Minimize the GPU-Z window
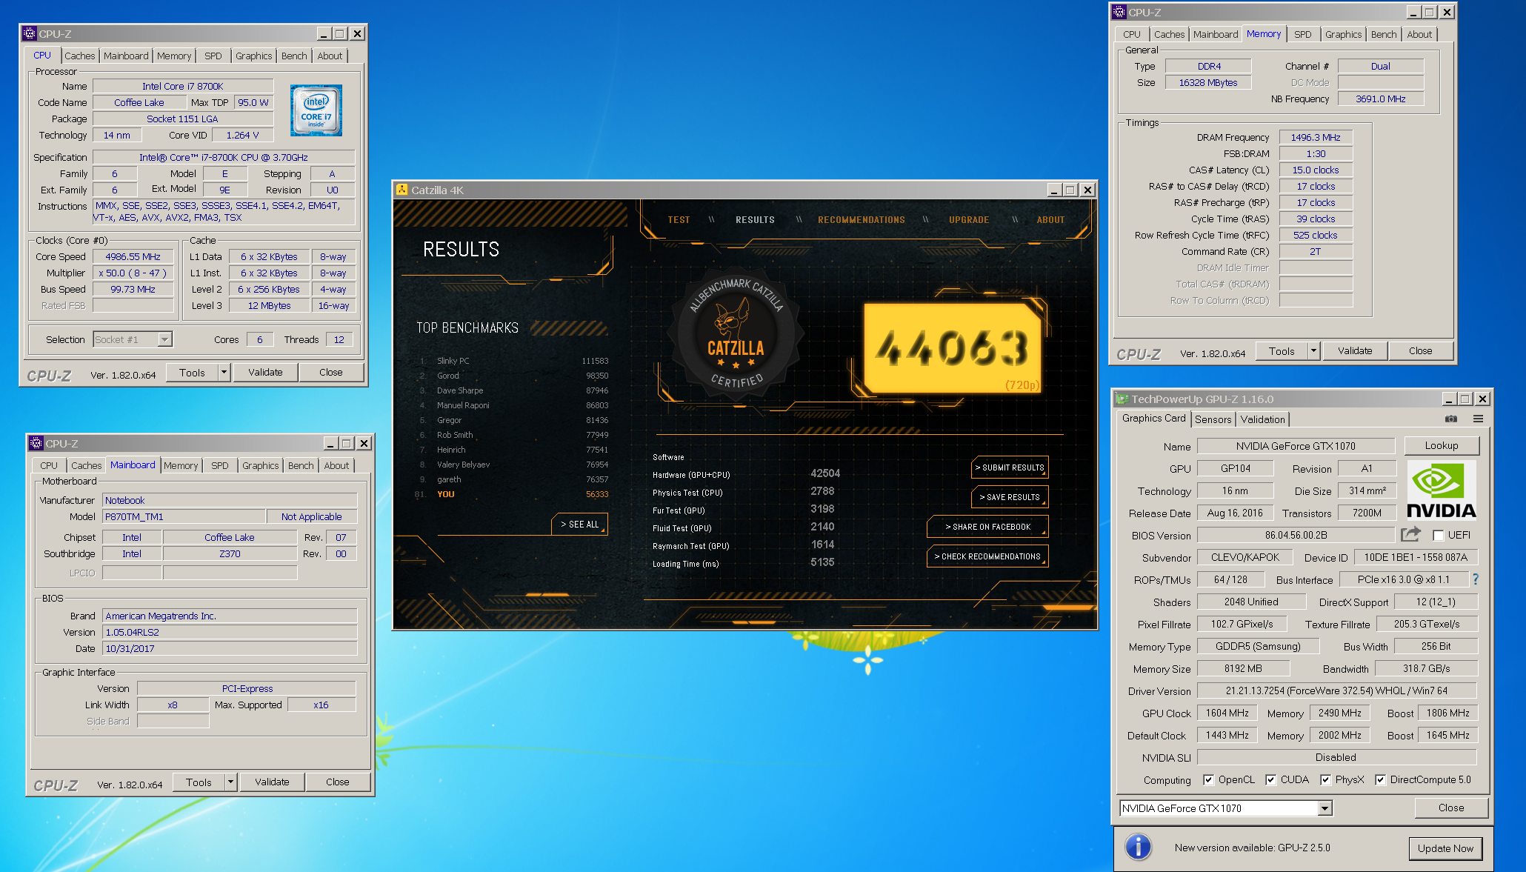 pos(1449,399)
